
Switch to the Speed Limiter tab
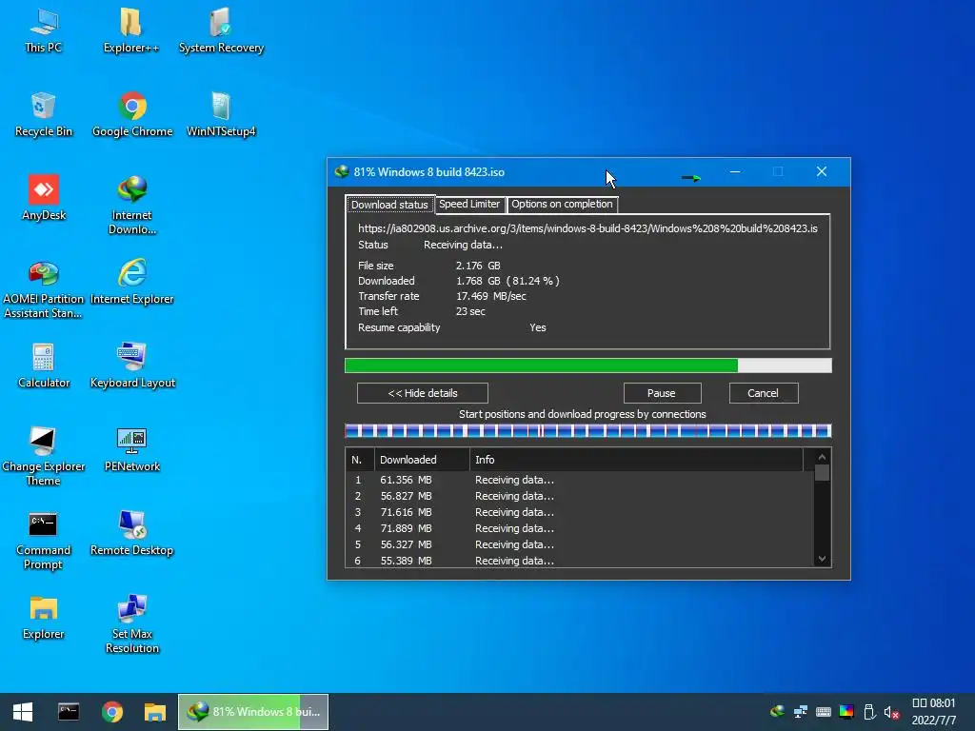pos(469,204)
